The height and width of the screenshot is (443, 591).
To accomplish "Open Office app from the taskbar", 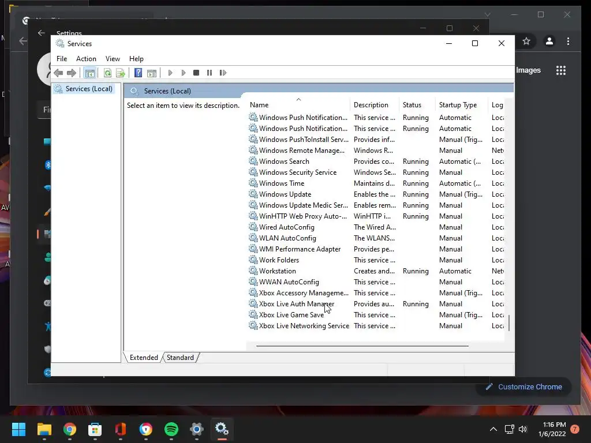I will pos(121,429).
